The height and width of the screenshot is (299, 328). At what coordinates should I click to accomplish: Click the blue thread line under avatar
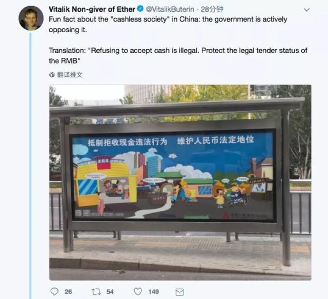(31, 165)
